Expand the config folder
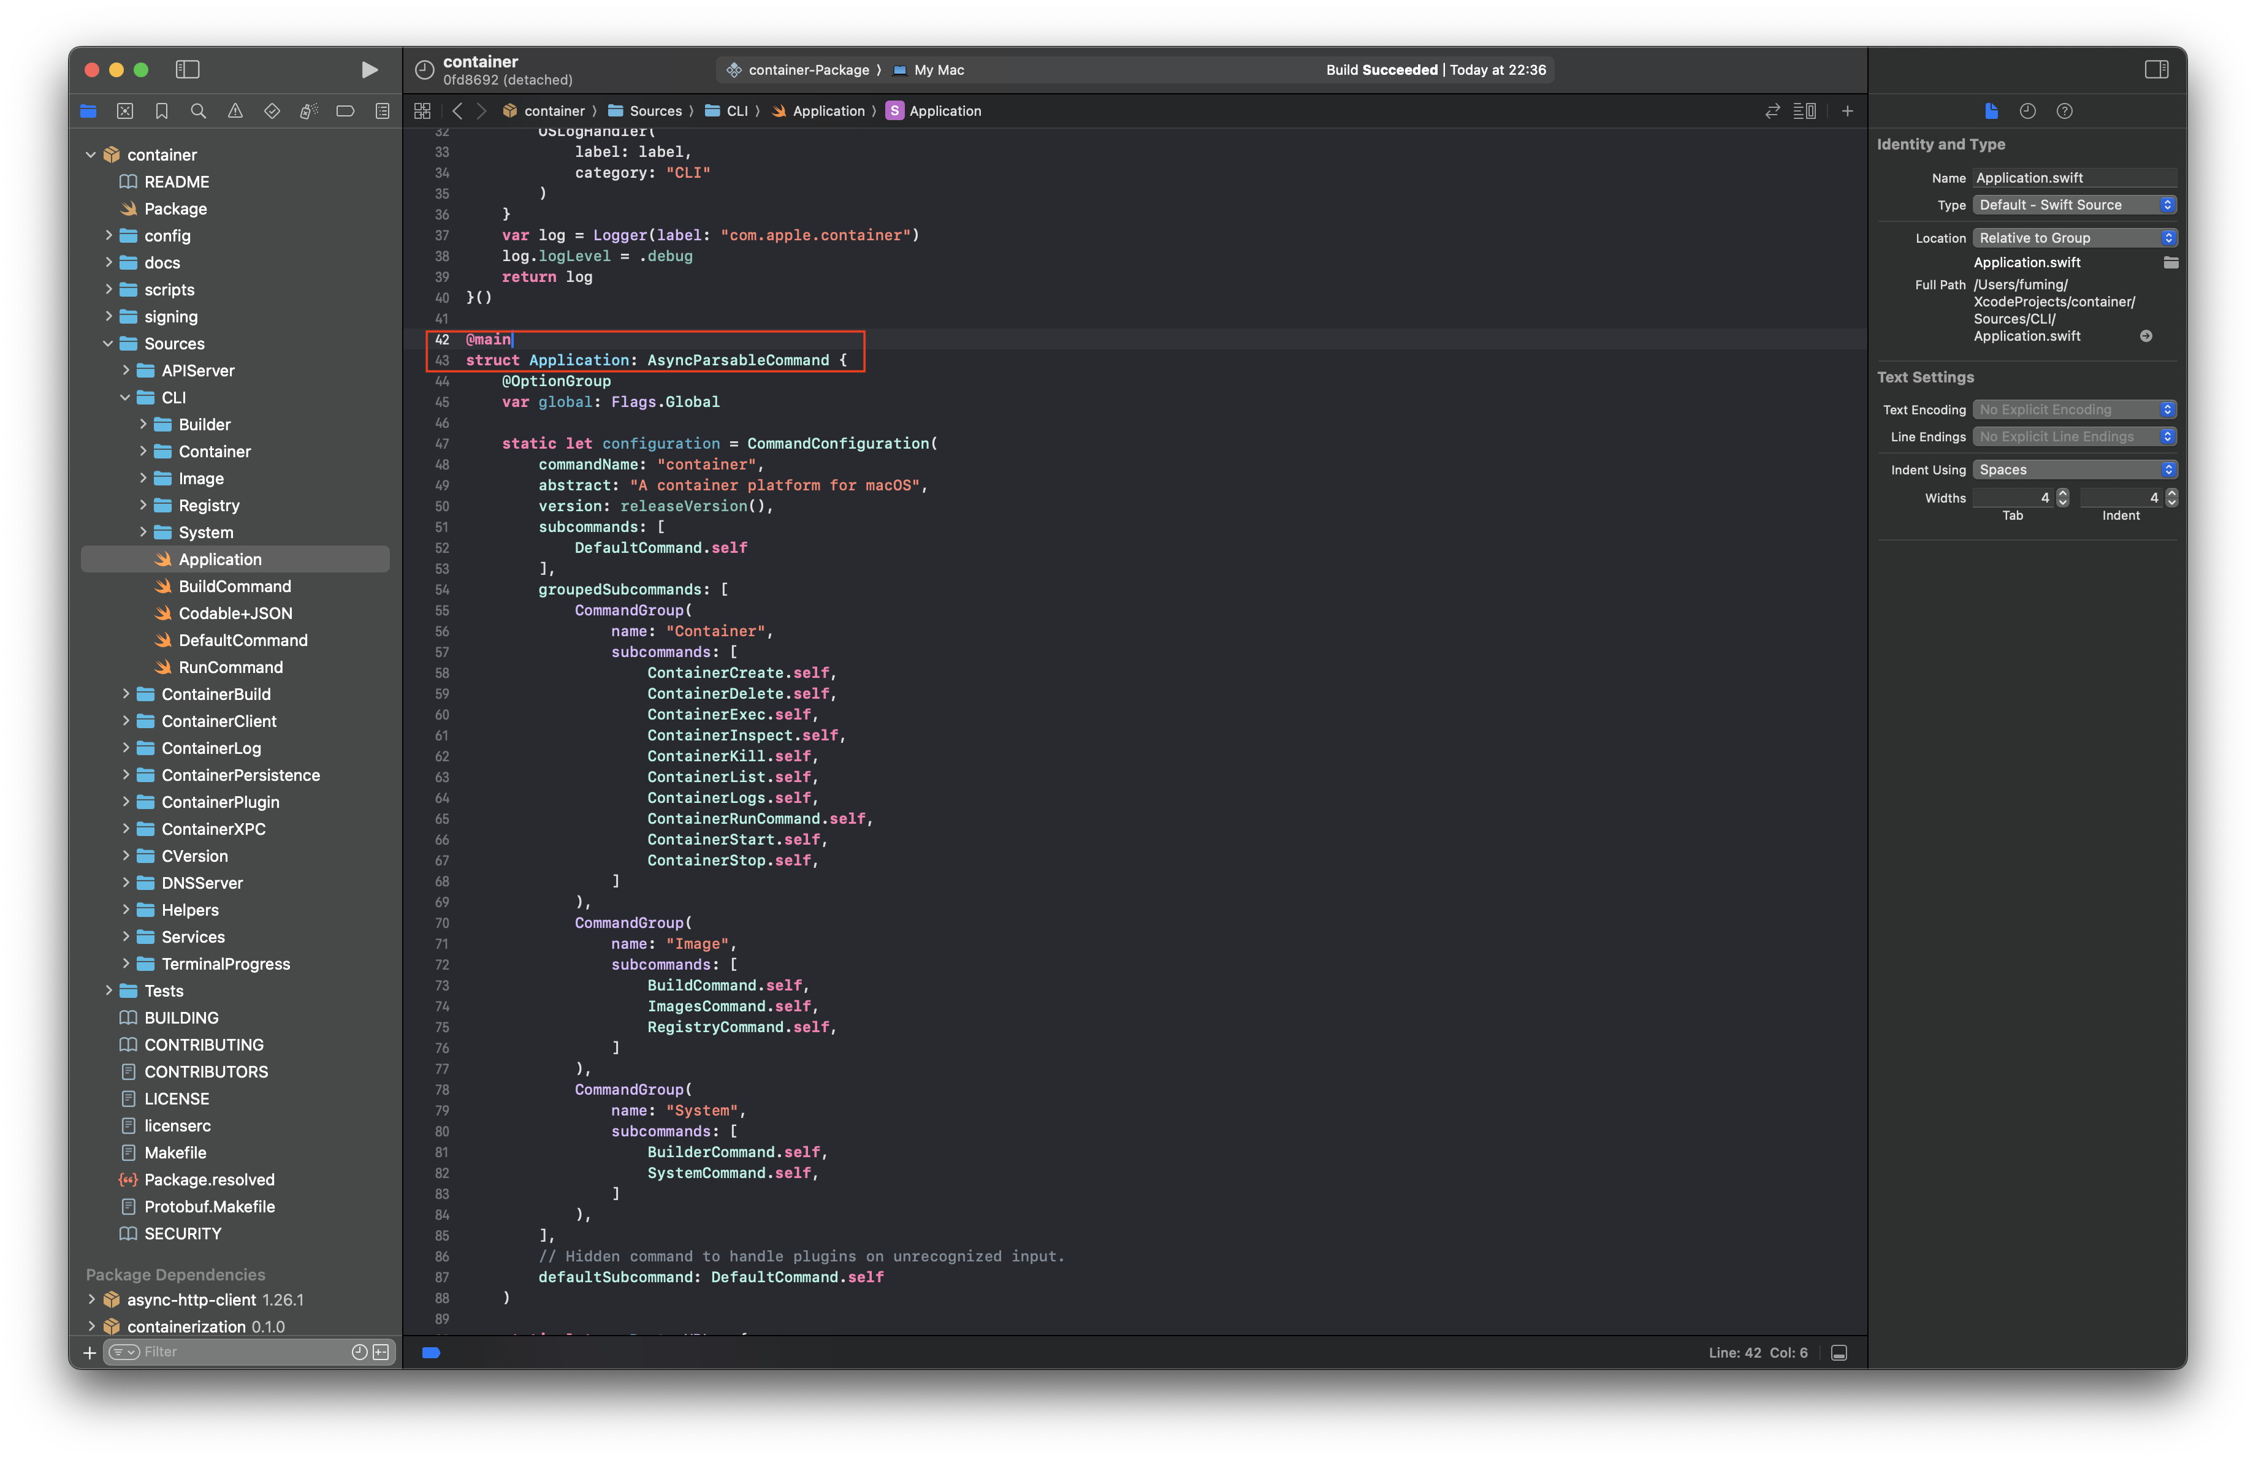 point(108,235)
